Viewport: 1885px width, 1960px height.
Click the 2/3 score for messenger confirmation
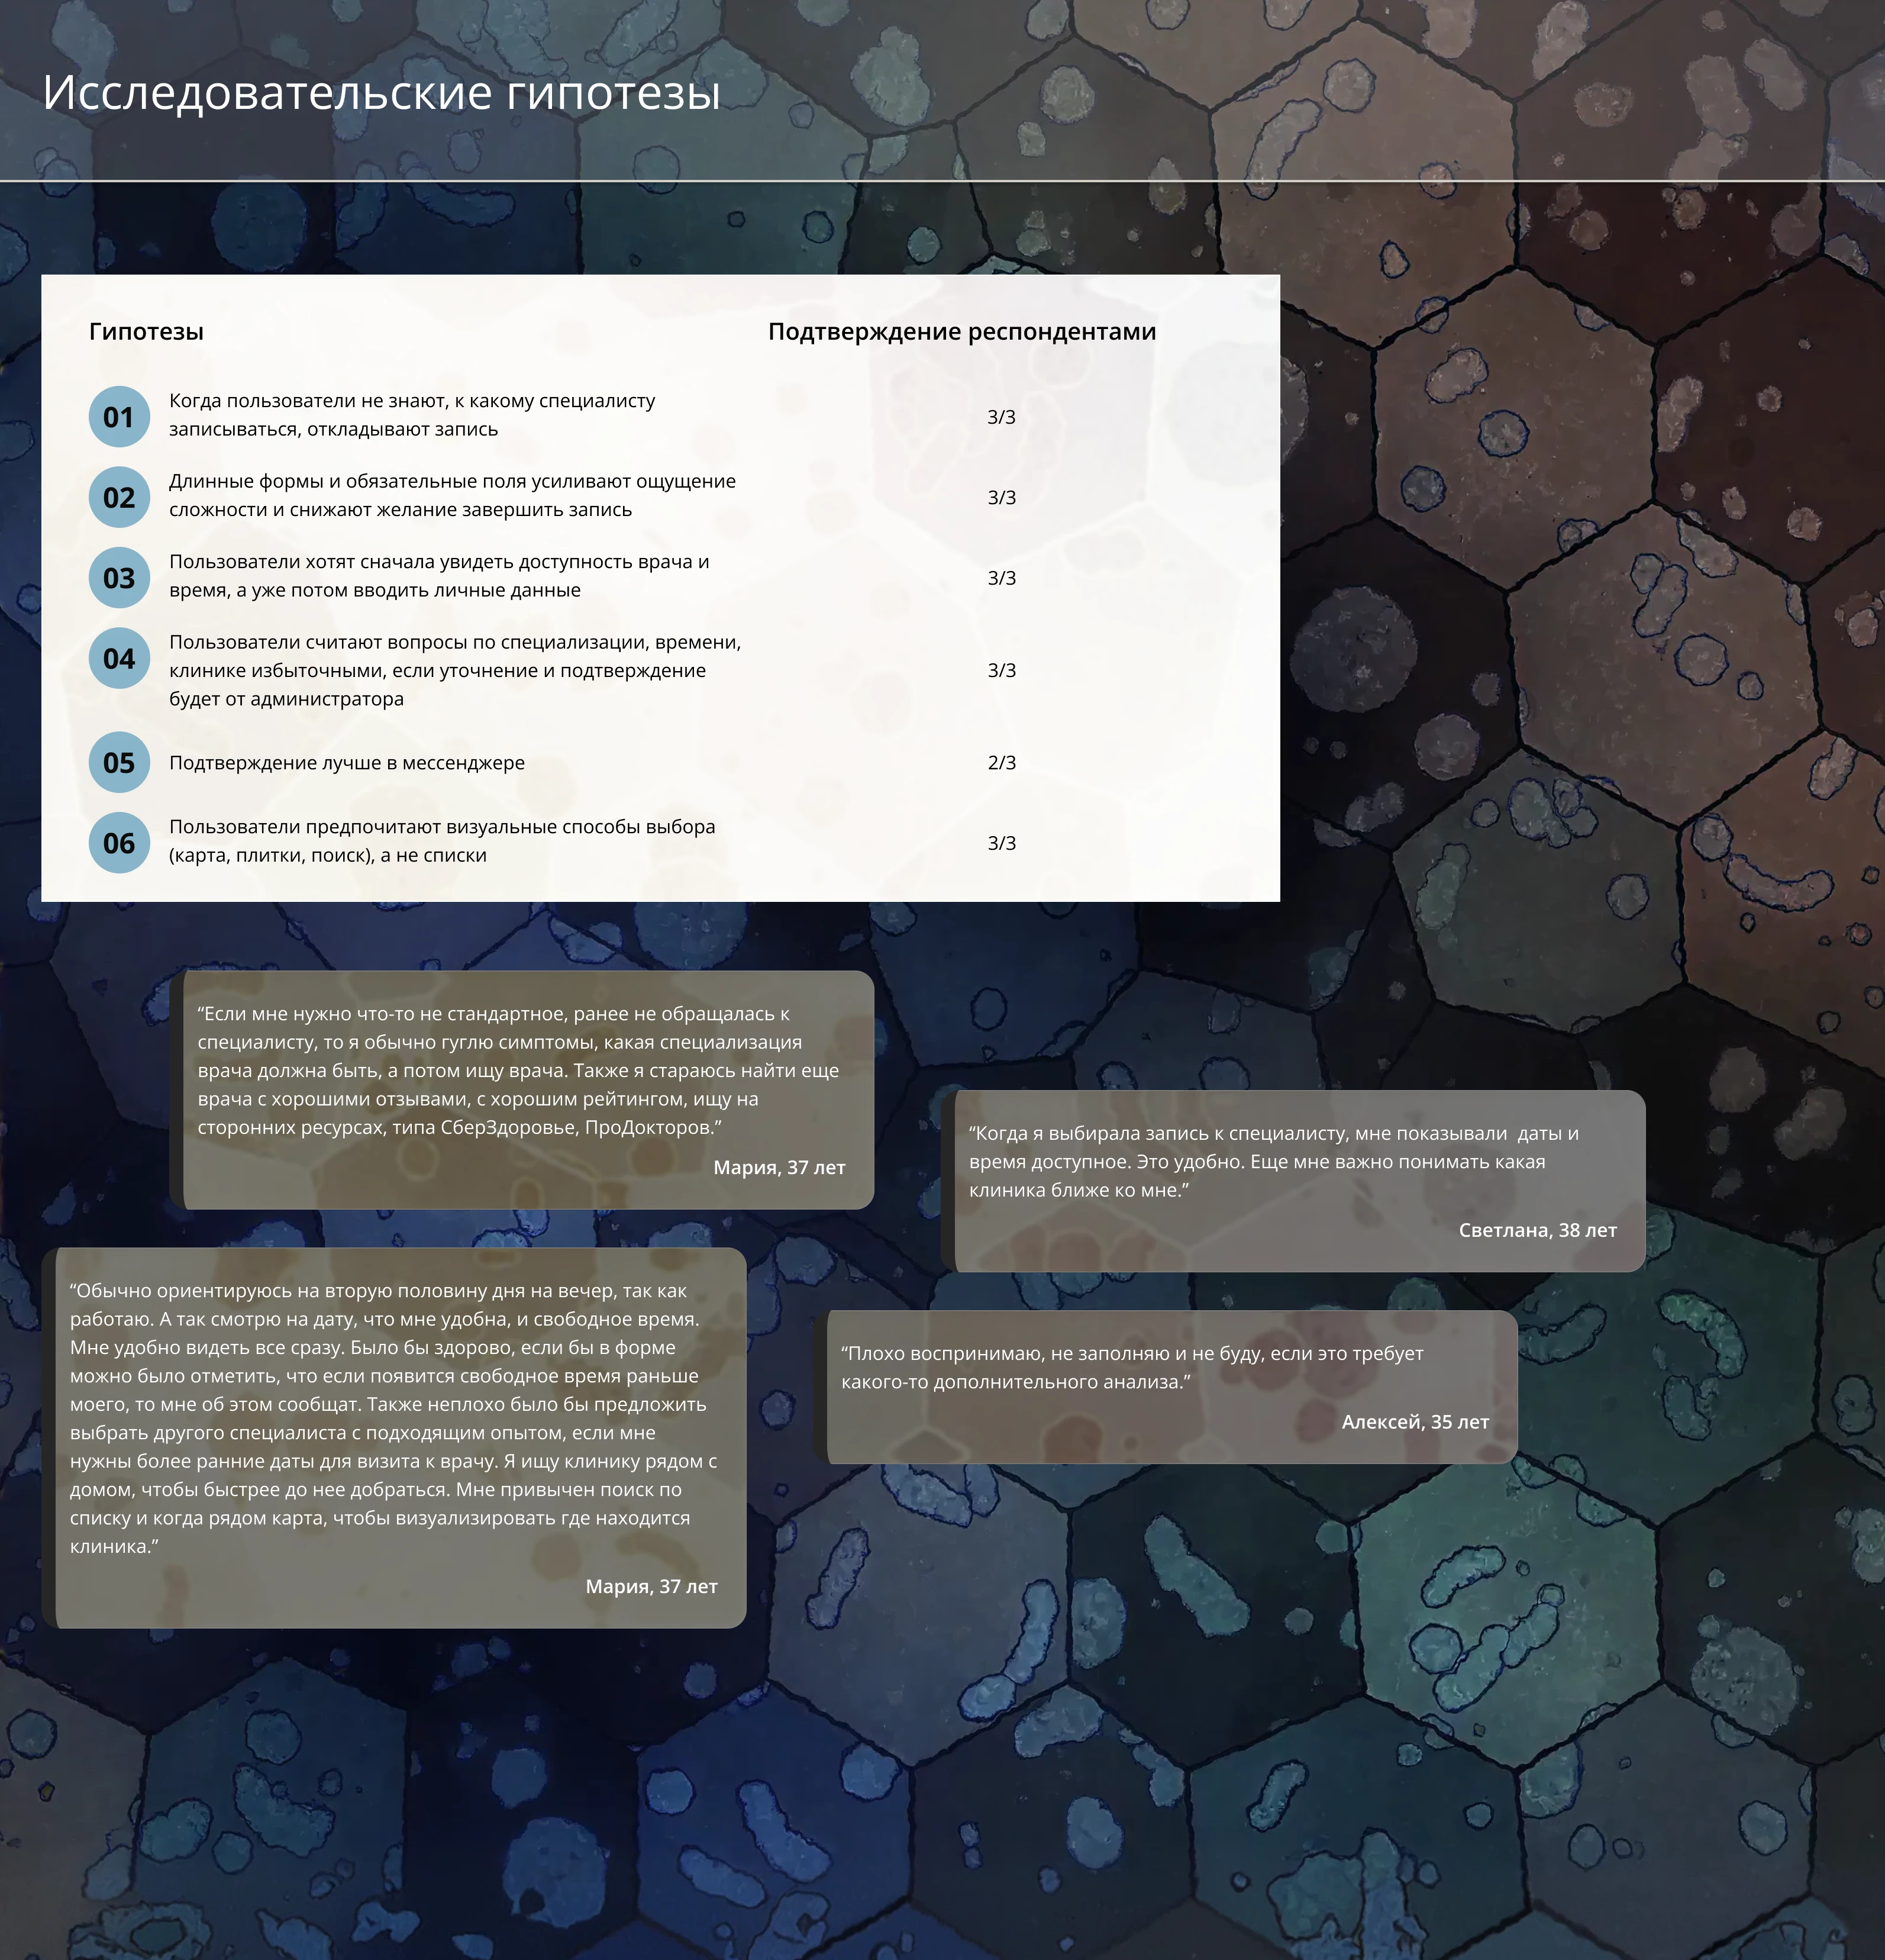click(1001, 762)
